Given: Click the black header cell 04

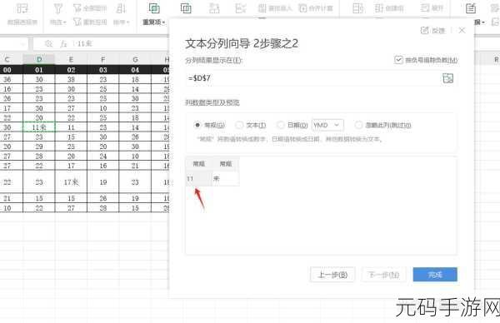Looking at the screenshot, I should tap(135, 70).
